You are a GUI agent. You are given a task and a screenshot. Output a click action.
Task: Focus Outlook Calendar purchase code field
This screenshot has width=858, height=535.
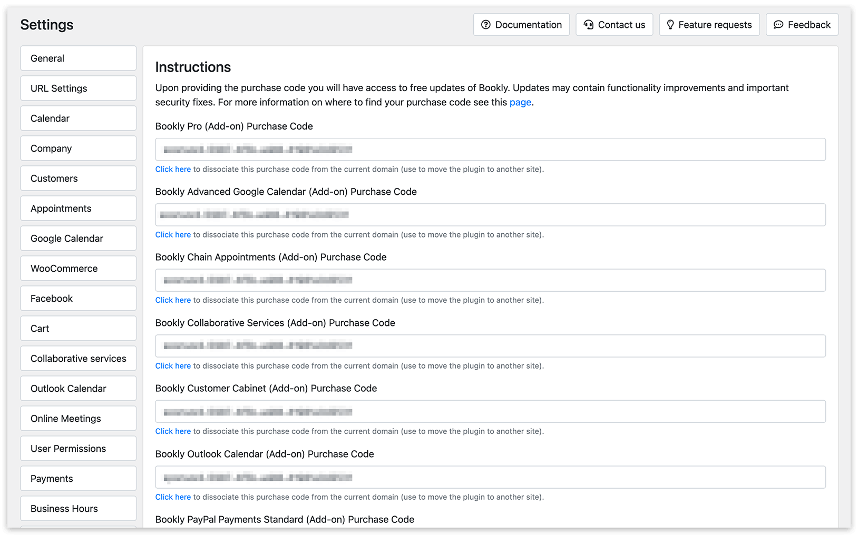click(x=490, y=477)
